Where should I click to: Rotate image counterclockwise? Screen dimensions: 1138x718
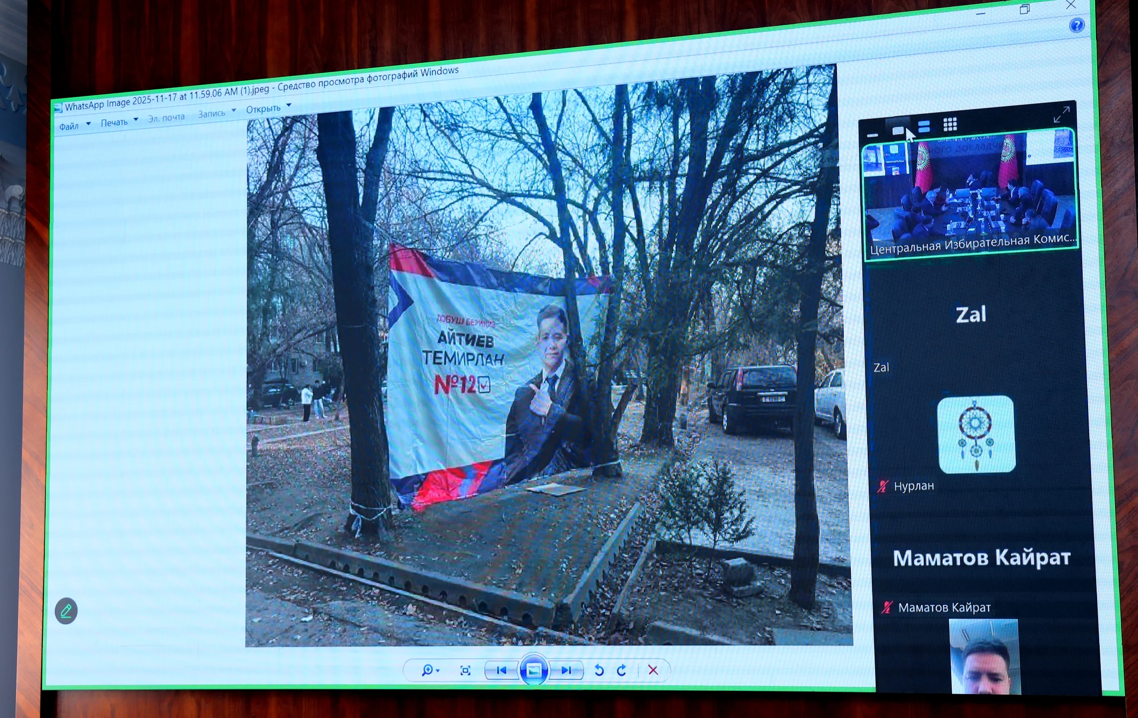point(599,671)
